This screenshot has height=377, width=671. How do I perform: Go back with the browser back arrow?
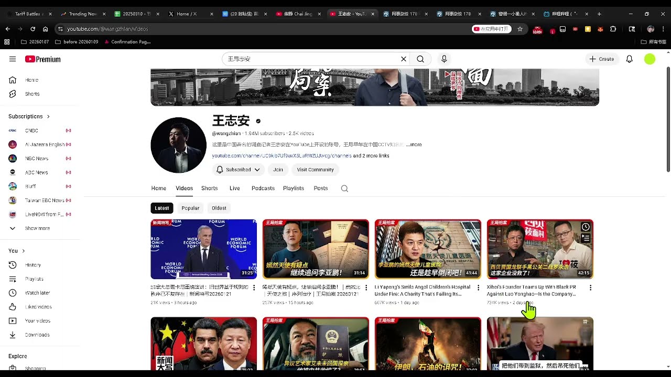(x=7, y=29)
